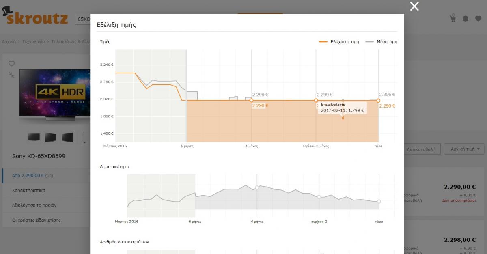Viewport: 487px width, 254px height.
Task: Click the shrink image arrows icon
Action: pos(11,75)
